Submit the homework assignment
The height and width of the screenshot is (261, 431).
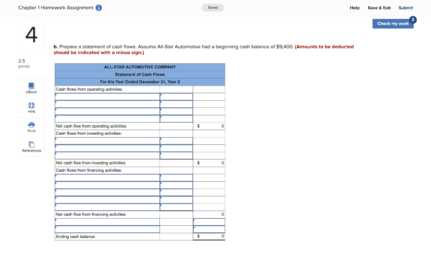tap(405, 8)
